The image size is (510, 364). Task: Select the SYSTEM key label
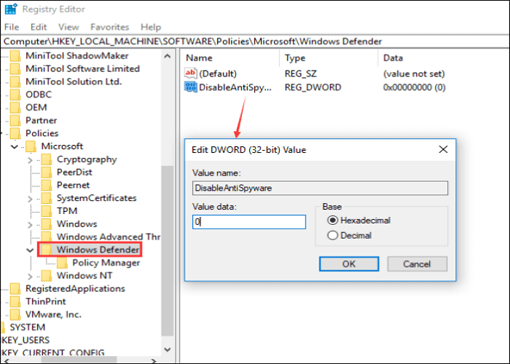28,328
